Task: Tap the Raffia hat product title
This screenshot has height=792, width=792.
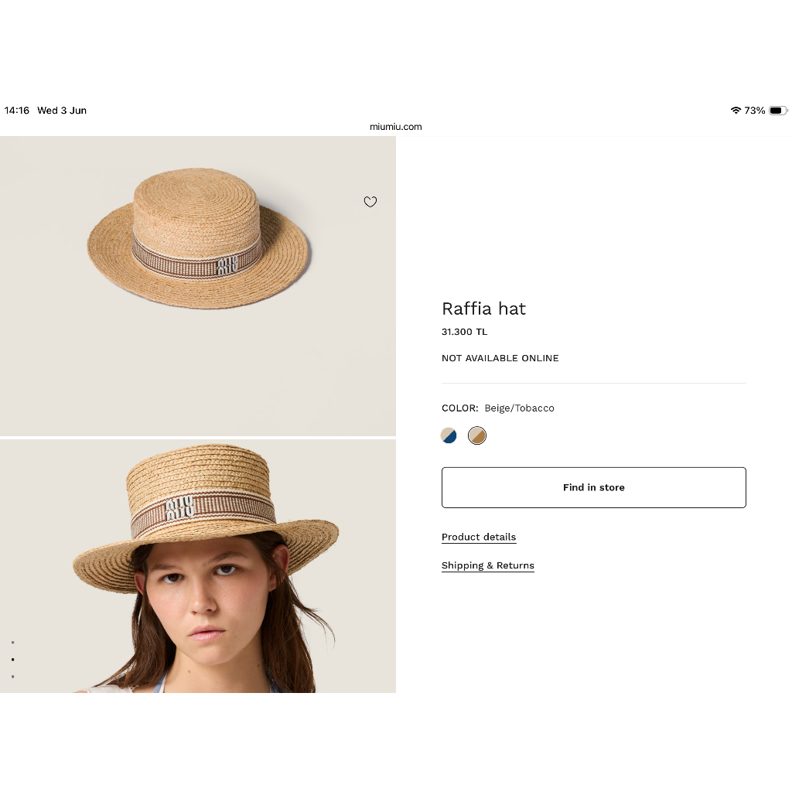Action: coord(484,309)
